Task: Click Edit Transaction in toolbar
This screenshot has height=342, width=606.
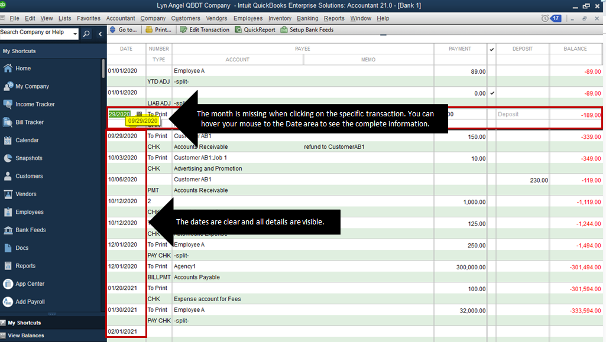Action: 205,30
